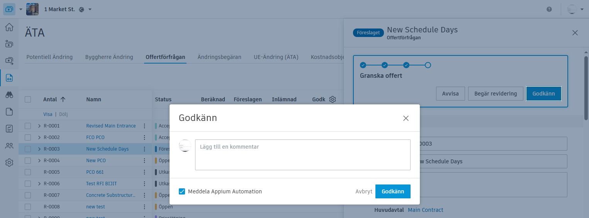Open the user profile avatar menu
This screenshot has width=589, height=218.
point(572,9)
